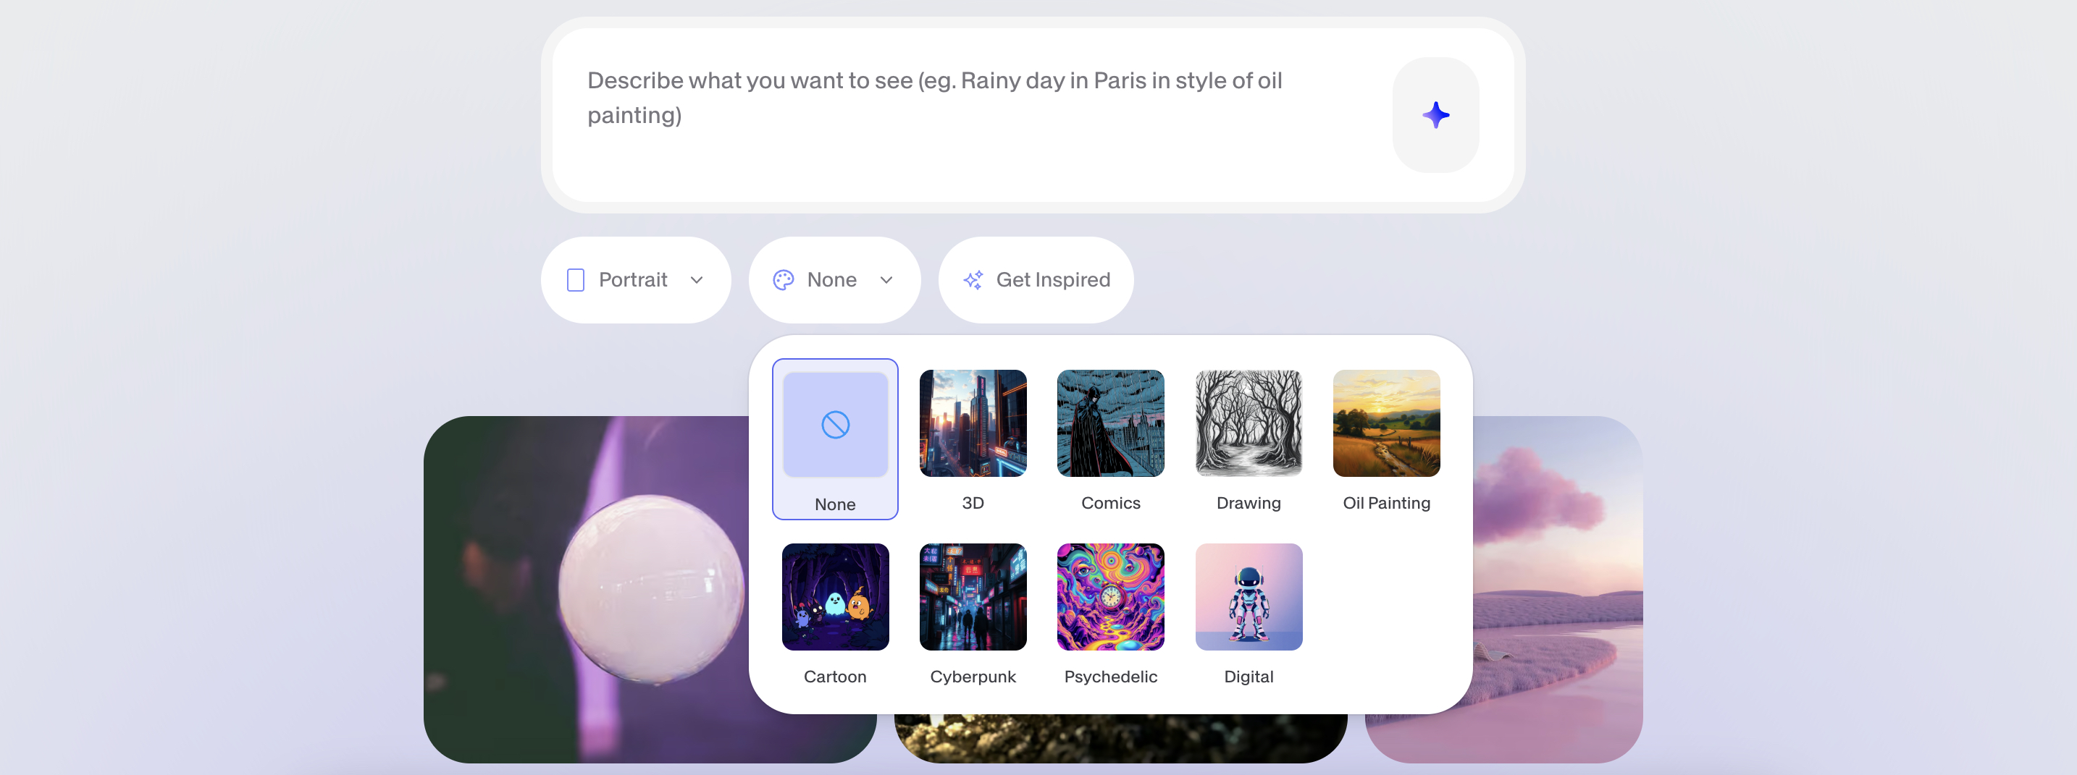Select the Psychedelic swirl style
This screenshot has width=2077, height=775.
tap(1110, 597)
